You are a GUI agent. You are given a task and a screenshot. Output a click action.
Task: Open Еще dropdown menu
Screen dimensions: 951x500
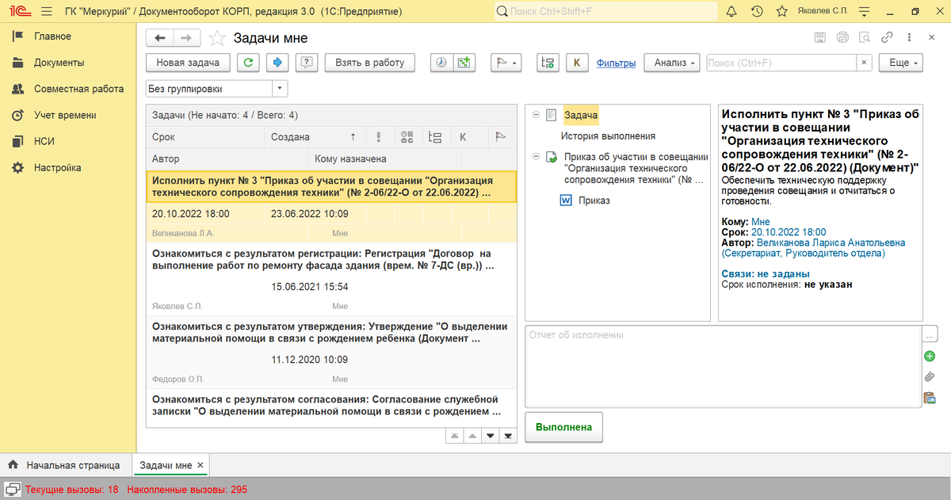903,63
